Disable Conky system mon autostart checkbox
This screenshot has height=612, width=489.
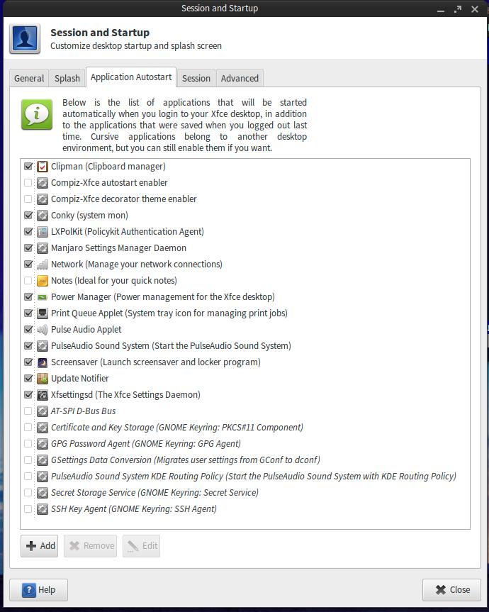28,216
